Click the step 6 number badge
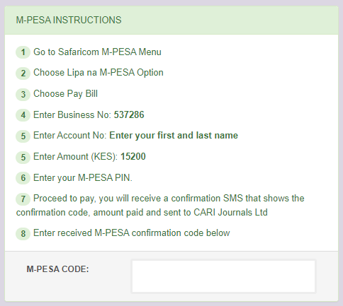Screen dimensions: 343x306 click(23, 178)
